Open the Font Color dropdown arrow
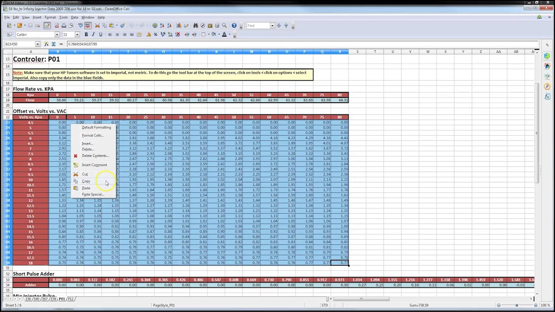This screenshot has width=555, height=312. pos(229,35)
